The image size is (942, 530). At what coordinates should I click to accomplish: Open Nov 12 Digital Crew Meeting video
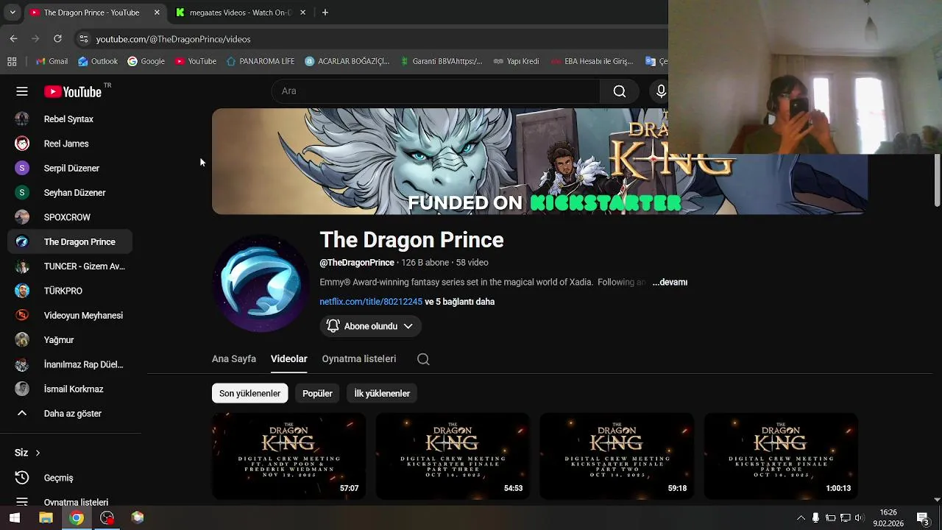pyautogui.click(x=288, y=456)
